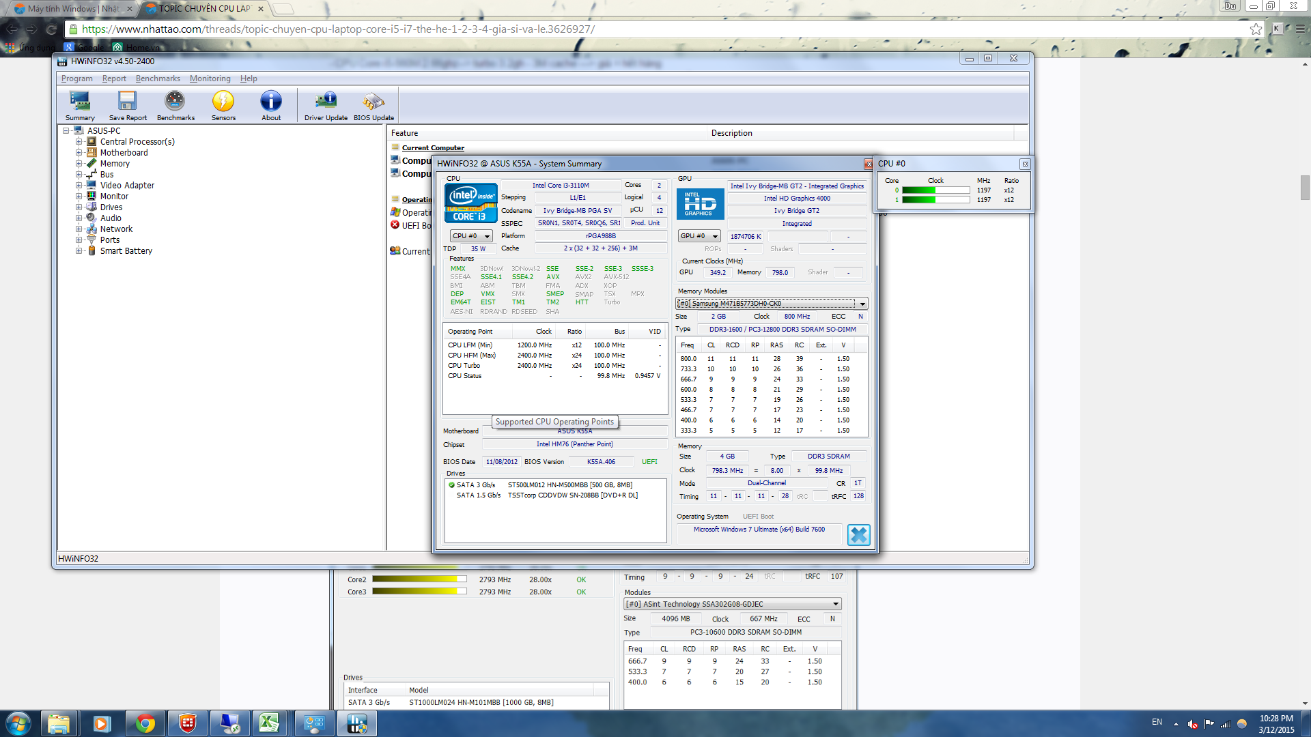Screen dimensions: 1311x737
Task: Select Monitor node in the tree
Action: click(x=114, y=197)
